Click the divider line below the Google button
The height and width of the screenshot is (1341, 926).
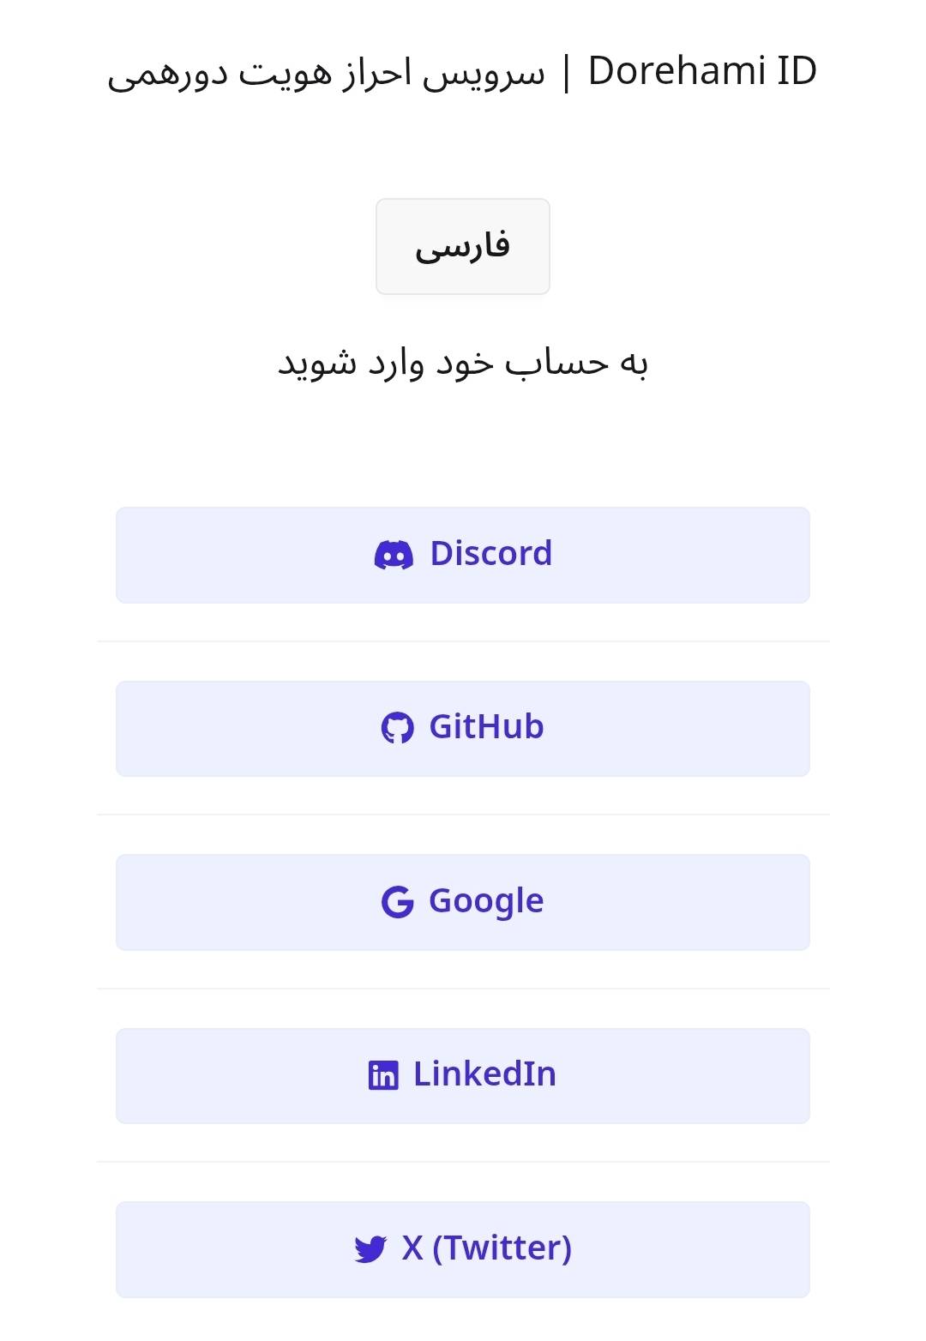coord(463,989)
